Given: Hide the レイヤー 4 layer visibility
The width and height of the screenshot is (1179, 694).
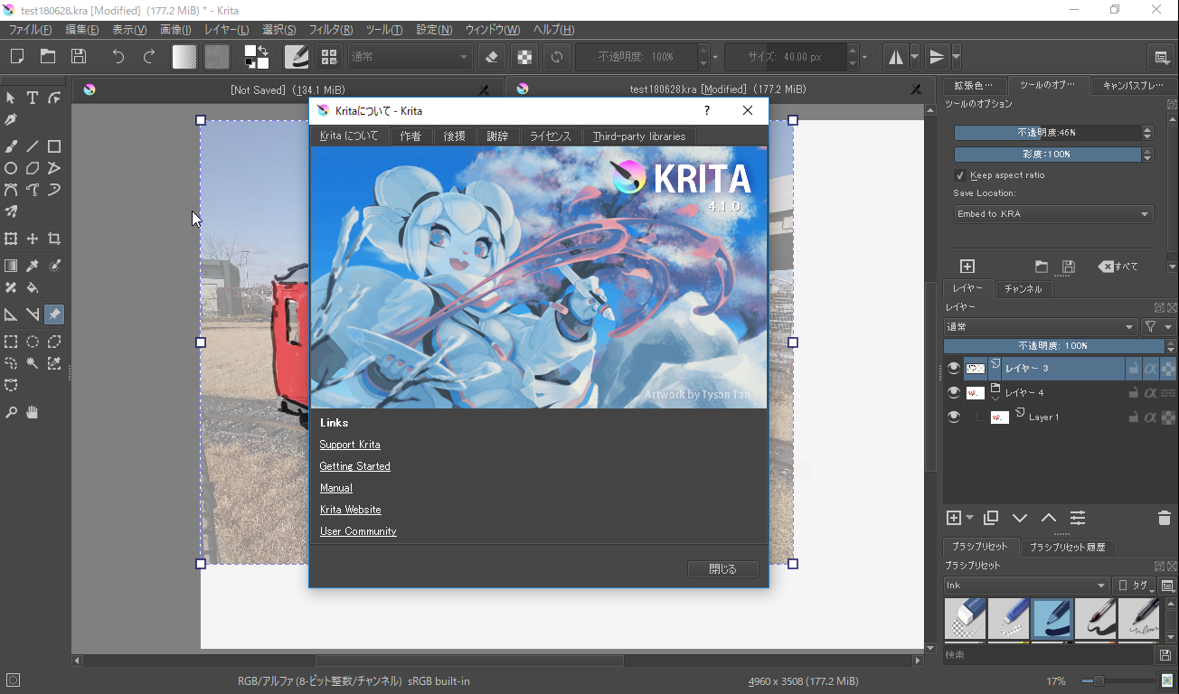Looking at the screenshot, I should pos(954,391).
